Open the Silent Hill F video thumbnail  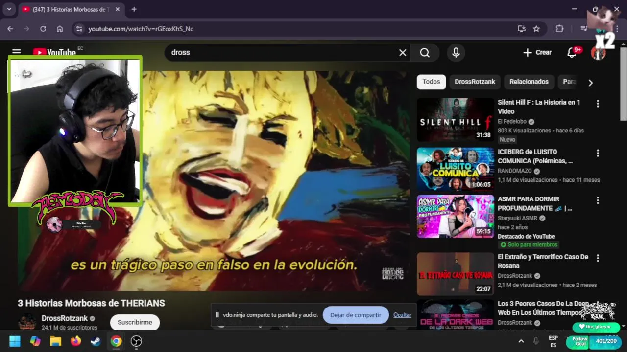click(456, 120)
